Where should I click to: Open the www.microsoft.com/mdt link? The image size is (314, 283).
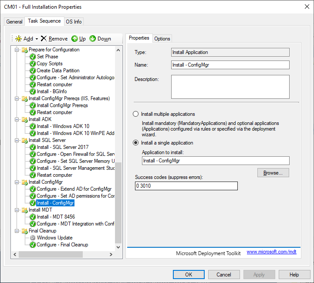pyautogui.click(x=271, y=252)
